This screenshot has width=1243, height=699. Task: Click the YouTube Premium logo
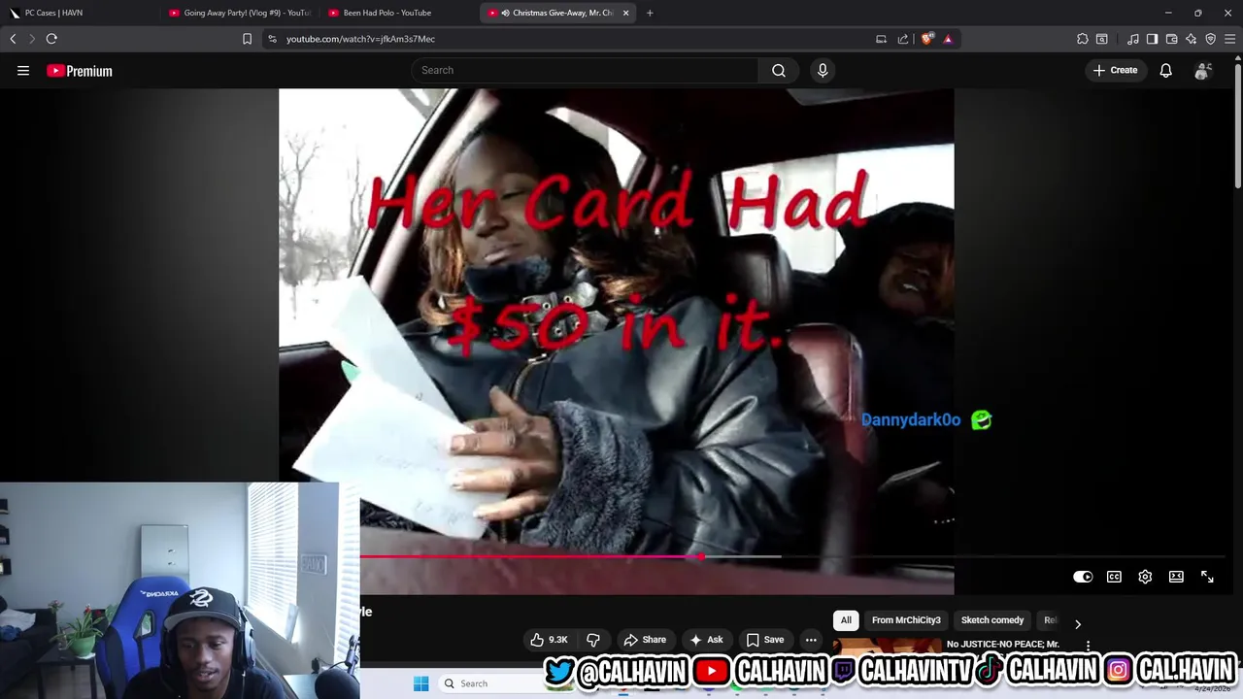coord(80,71)
